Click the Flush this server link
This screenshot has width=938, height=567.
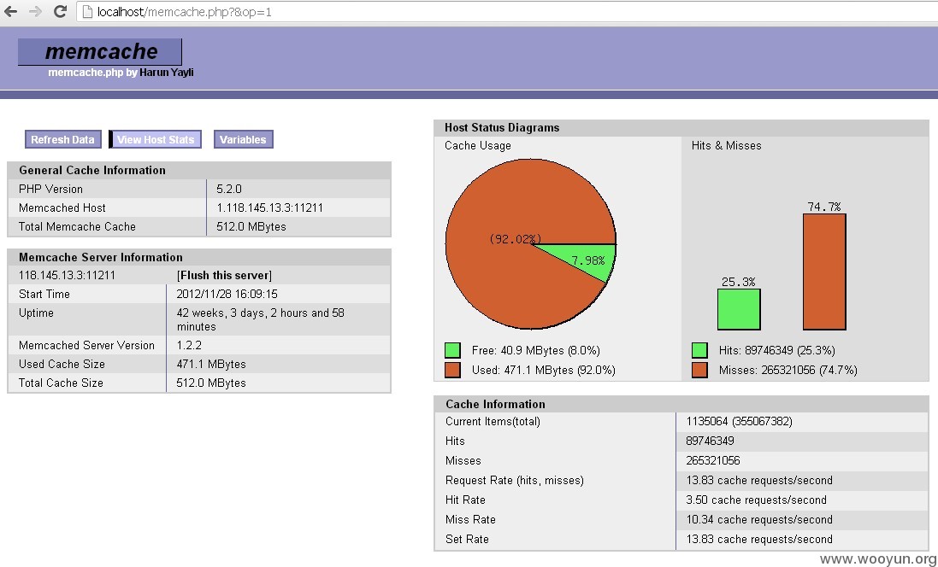click(x=224, y=276)
